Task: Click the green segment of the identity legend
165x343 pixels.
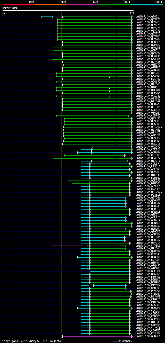Action: (114, 5)
